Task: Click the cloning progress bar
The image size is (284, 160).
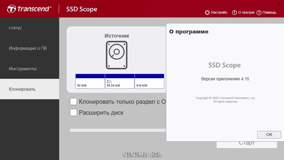Action: coord(118,130)
